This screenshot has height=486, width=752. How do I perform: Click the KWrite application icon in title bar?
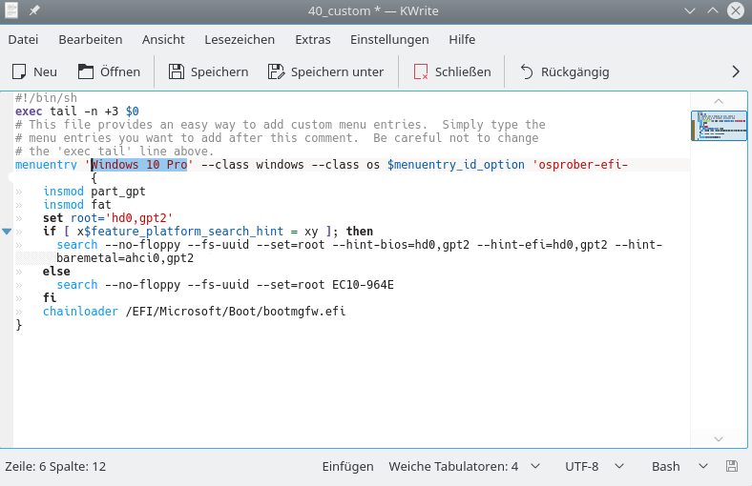coord(11,10)
